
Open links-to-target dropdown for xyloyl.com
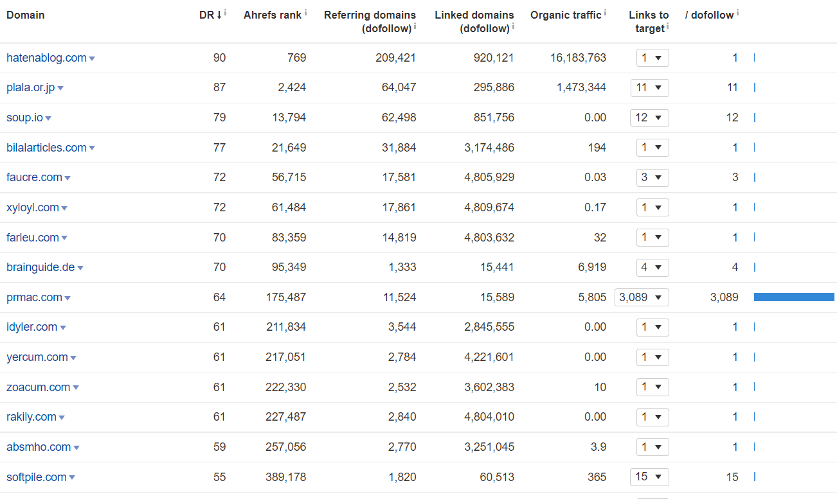652,207
